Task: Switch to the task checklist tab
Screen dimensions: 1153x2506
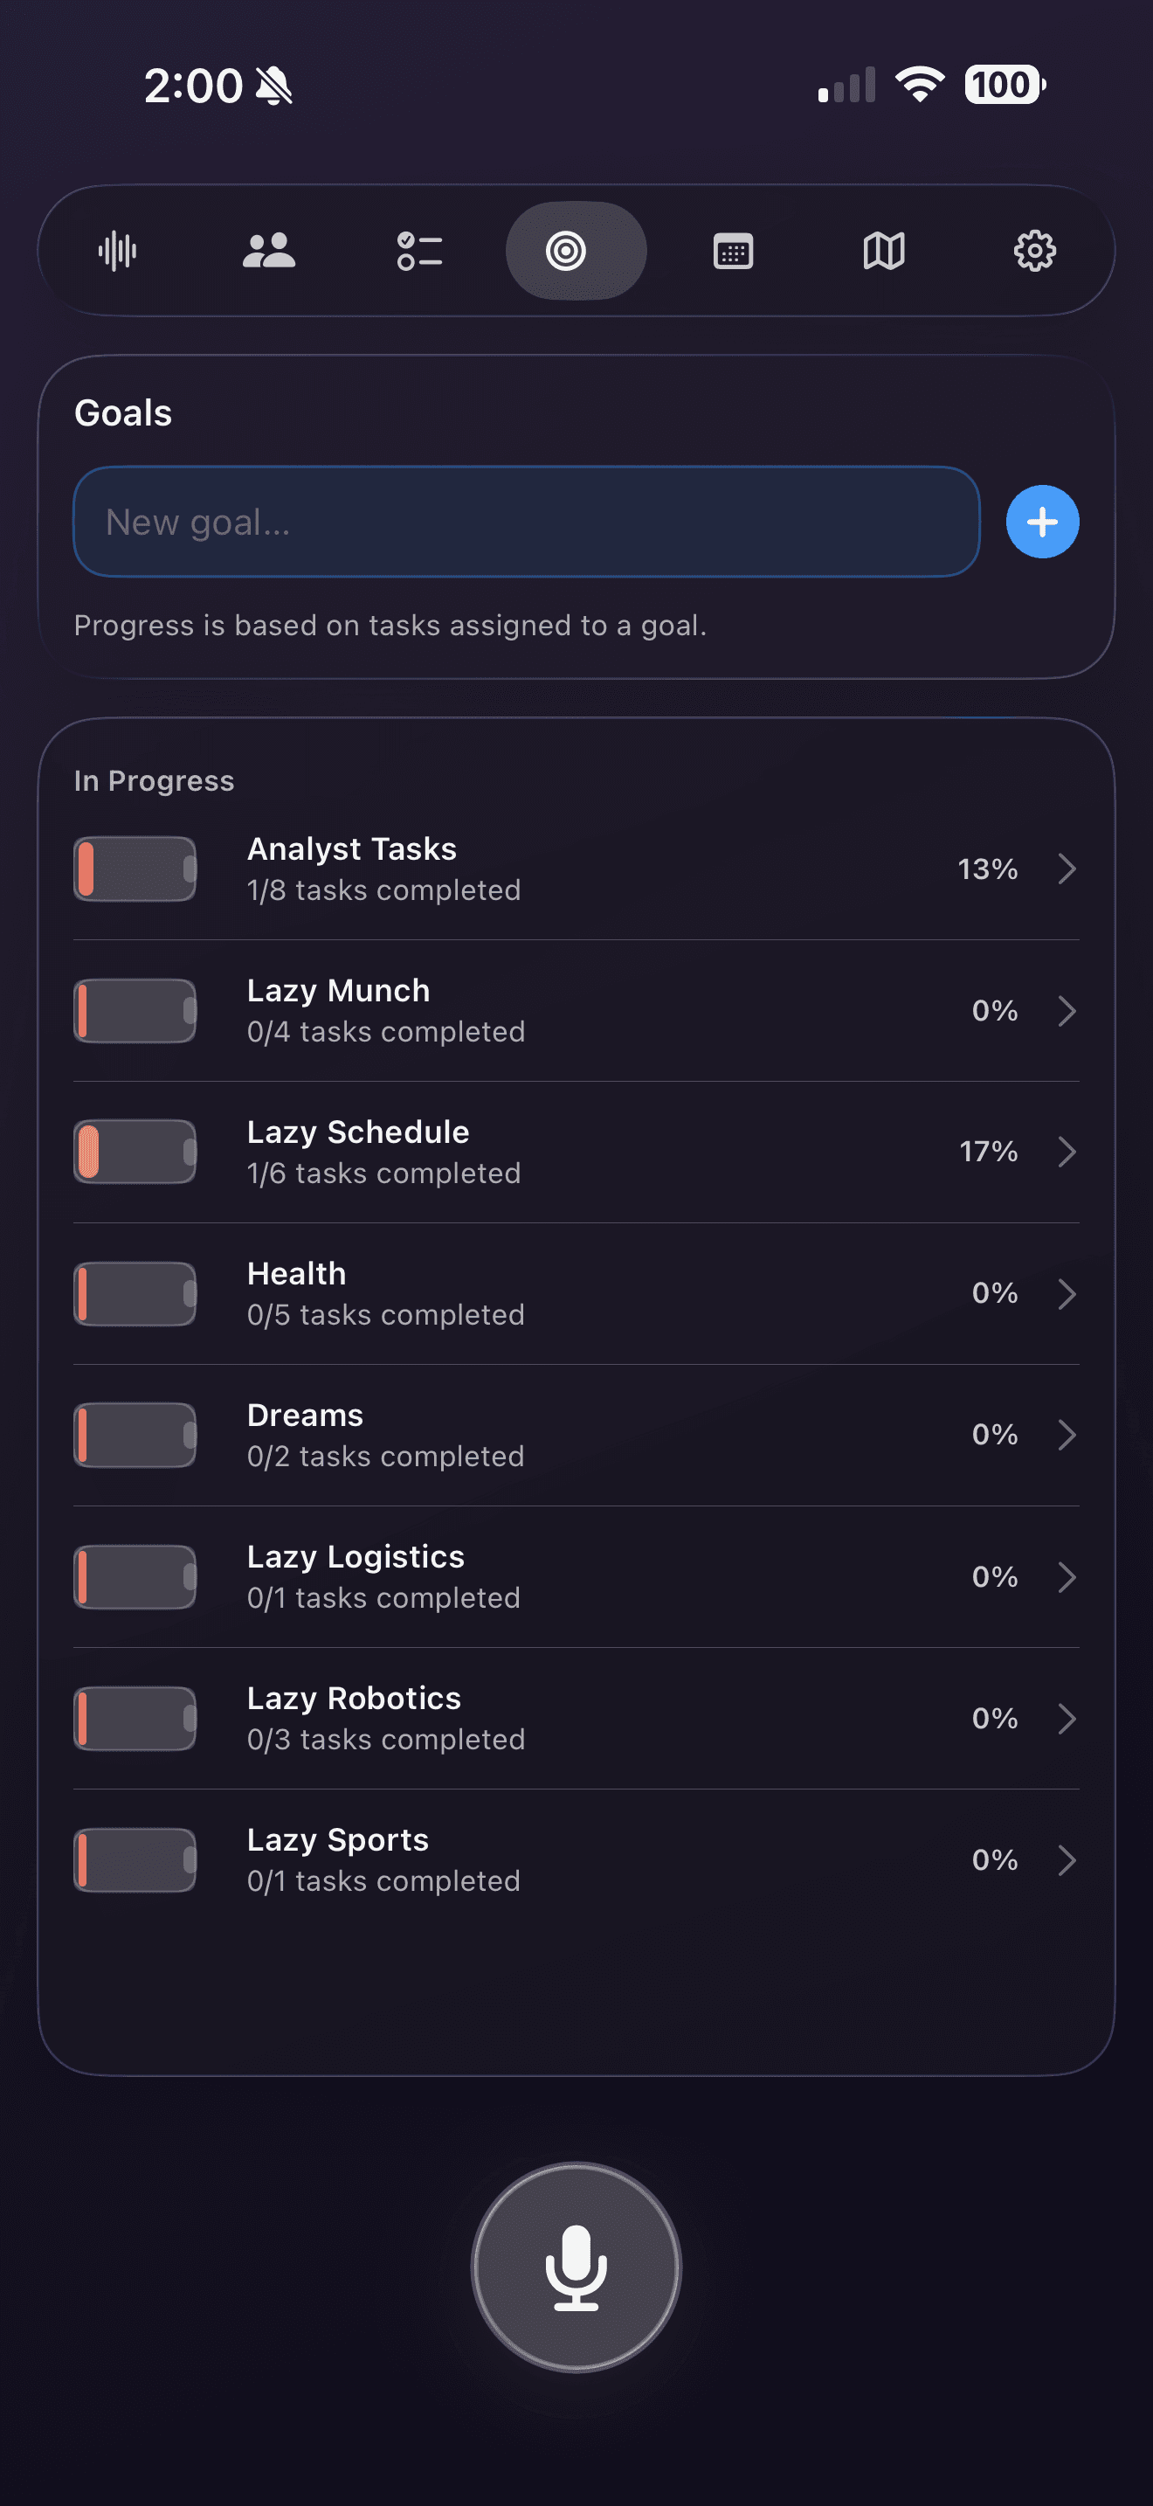Action: [x=419, y=251]
